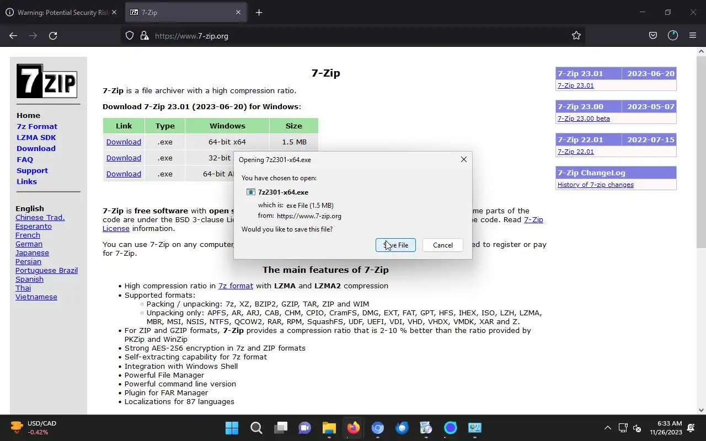Open the LZMA SDK page

click(x=36, y=137)
